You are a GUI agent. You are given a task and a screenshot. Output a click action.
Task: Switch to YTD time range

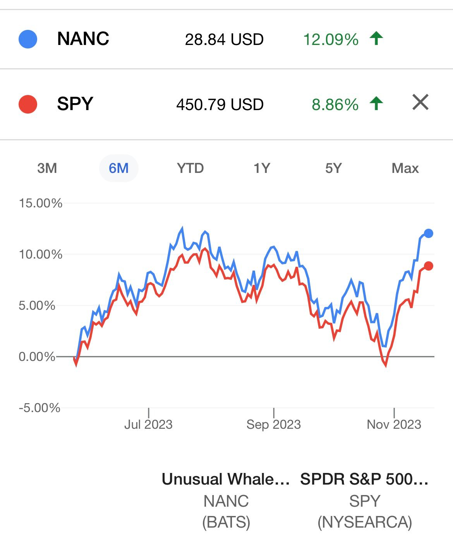coord(190,168)
